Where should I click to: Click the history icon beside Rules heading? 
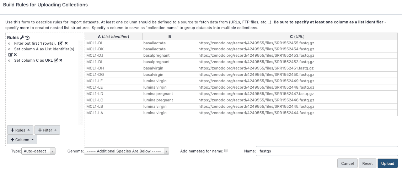(27, 38)
